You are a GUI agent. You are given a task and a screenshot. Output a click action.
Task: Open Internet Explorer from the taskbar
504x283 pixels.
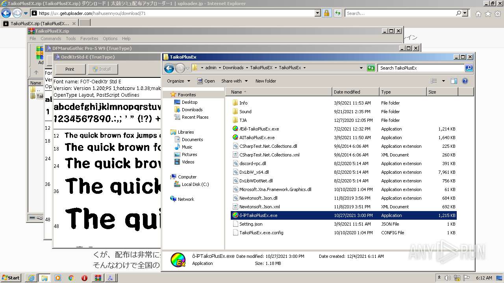31,278
